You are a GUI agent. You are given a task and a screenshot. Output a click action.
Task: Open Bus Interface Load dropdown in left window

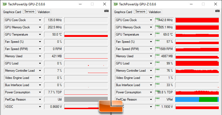click(x=40, y=85)
